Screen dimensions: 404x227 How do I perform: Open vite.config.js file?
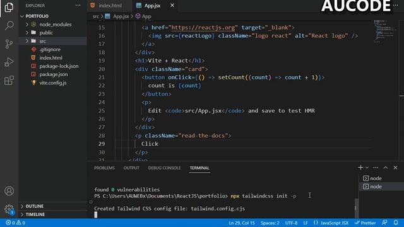52,83
